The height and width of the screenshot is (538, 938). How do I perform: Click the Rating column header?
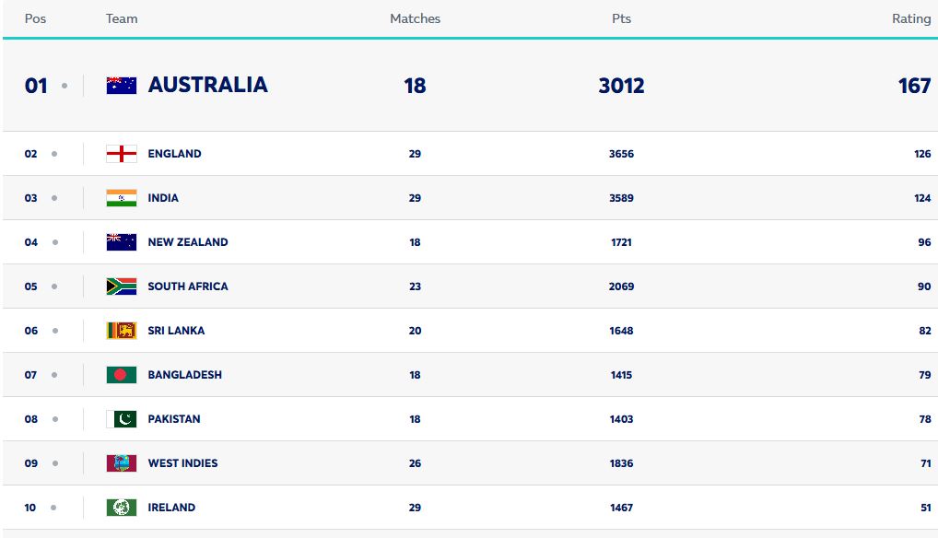910,18
